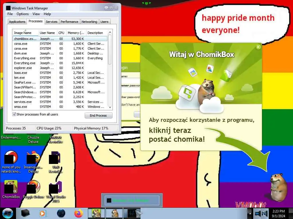This screenshot has height=219, width=293.
Task: Click the hamster character on desktop
Action: (x=278, y=188)
